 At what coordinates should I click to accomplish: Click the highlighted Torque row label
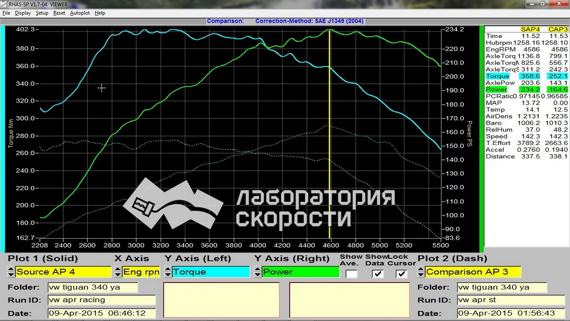pyautogui.click(x=497, y=76)
